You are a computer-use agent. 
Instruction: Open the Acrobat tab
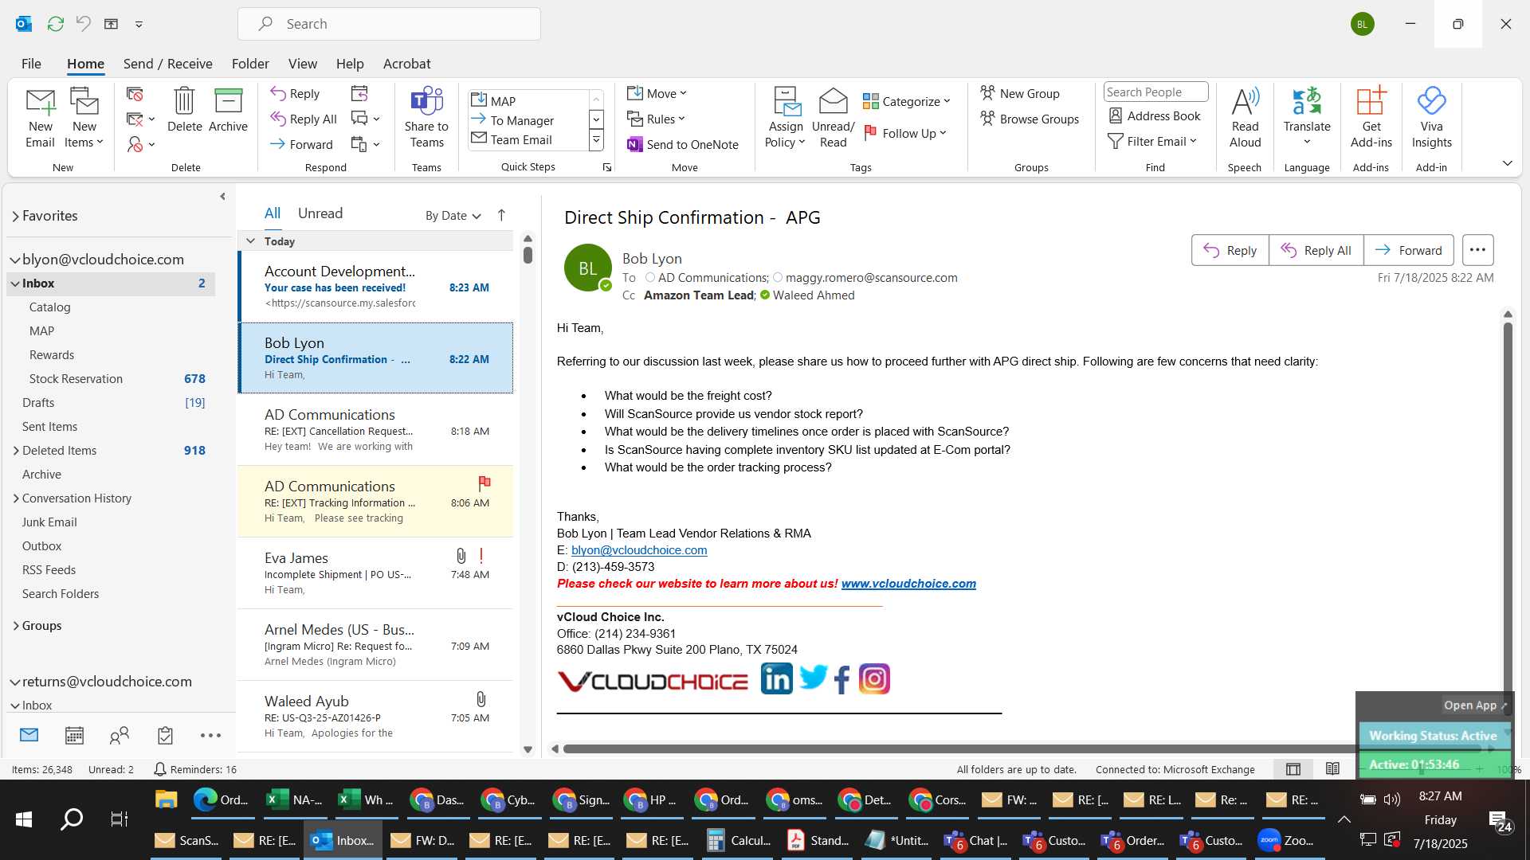pyautogui.click(x=406, y=64)
